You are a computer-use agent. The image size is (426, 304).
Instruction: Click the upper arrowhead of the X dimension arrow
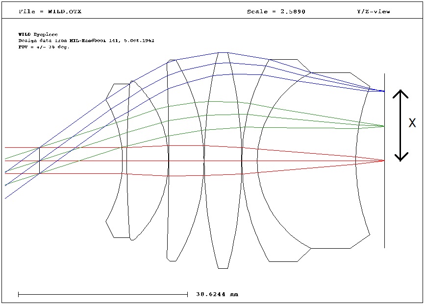(x=401, y=93)
